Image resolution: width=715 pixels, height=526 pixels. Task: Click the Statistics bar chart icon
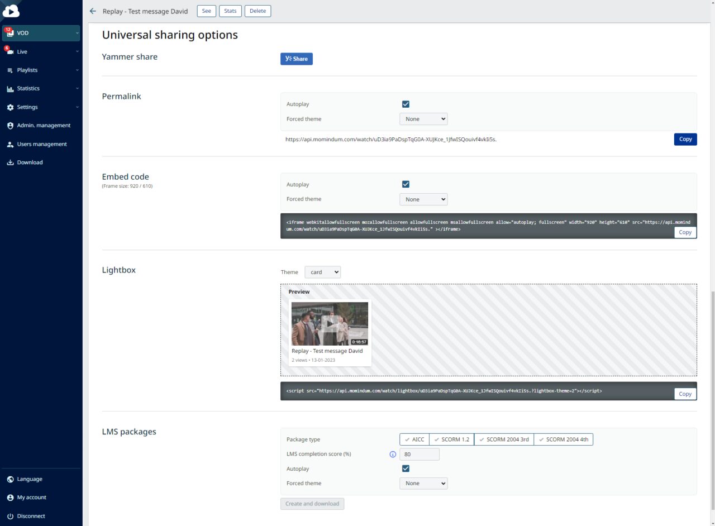(x=10, y=89)
